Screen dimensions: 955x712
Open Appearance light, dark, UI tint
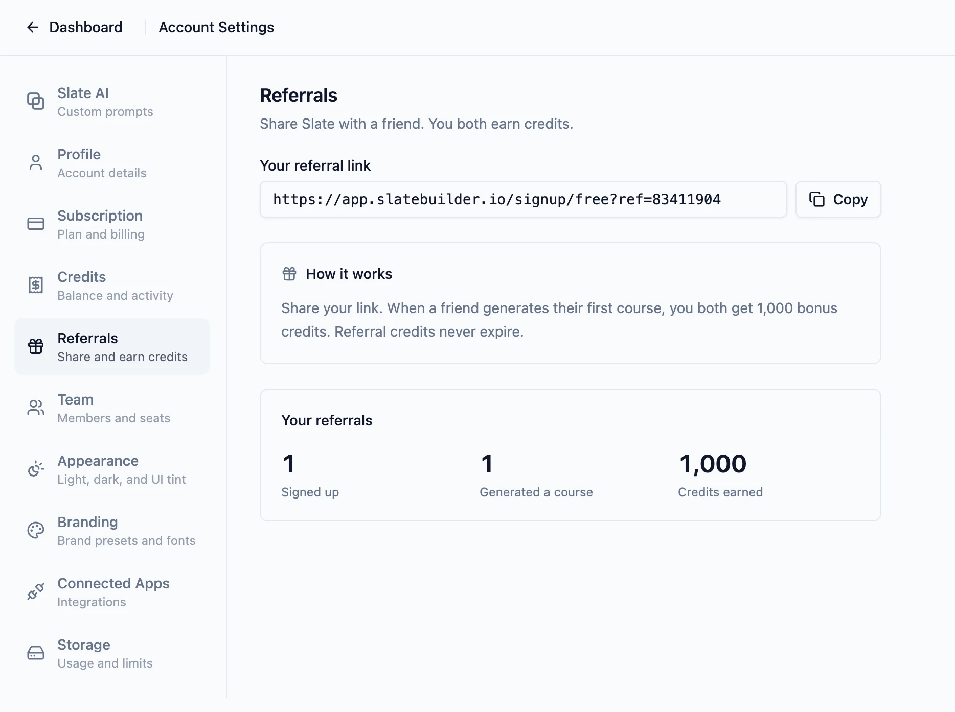(x=112, y=469)
